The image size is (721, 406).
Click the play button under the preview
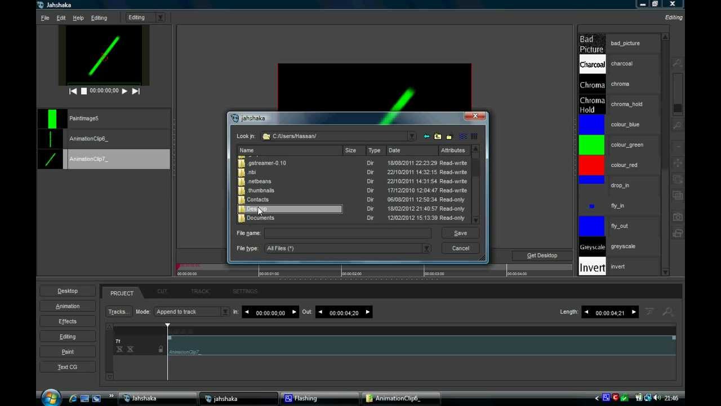click(x=124, y=91)
